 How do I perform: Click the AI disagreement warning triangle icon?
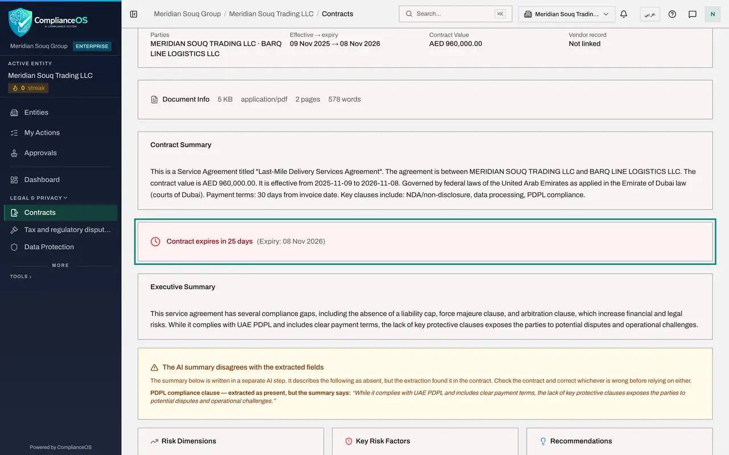(154, 367)
